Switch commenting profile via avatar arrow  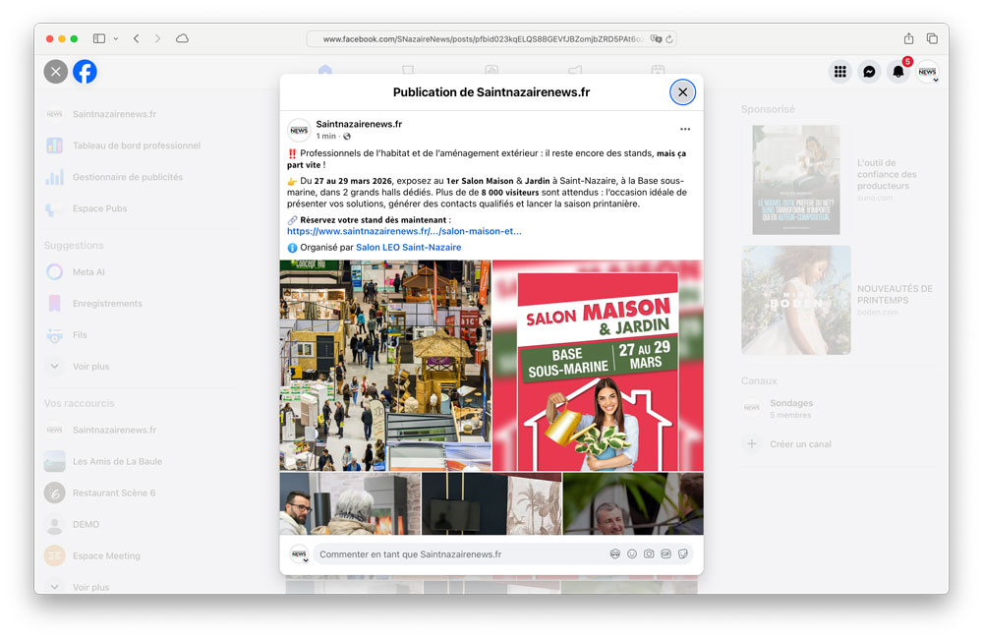click(x=306, y=560)
